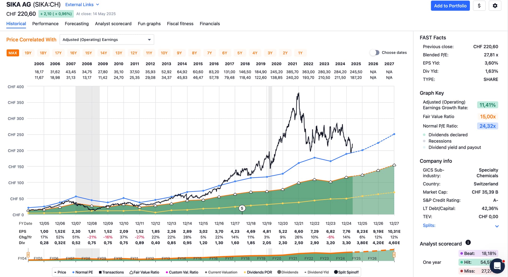Select the 12Y time range

tap(134, 53)
